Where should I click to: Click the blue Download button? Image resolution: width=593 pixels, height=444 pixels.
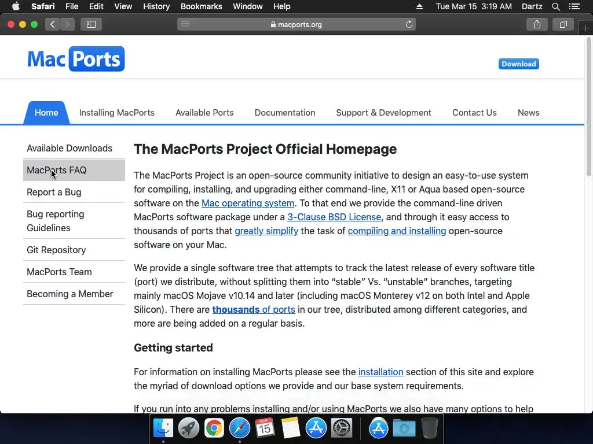pyautogui.click(x=518, y=64)
